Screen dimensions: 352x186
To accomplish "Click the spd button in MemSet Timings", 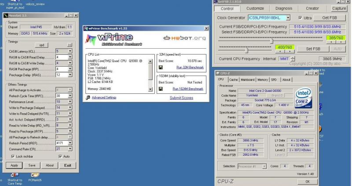I will (42, 45).
